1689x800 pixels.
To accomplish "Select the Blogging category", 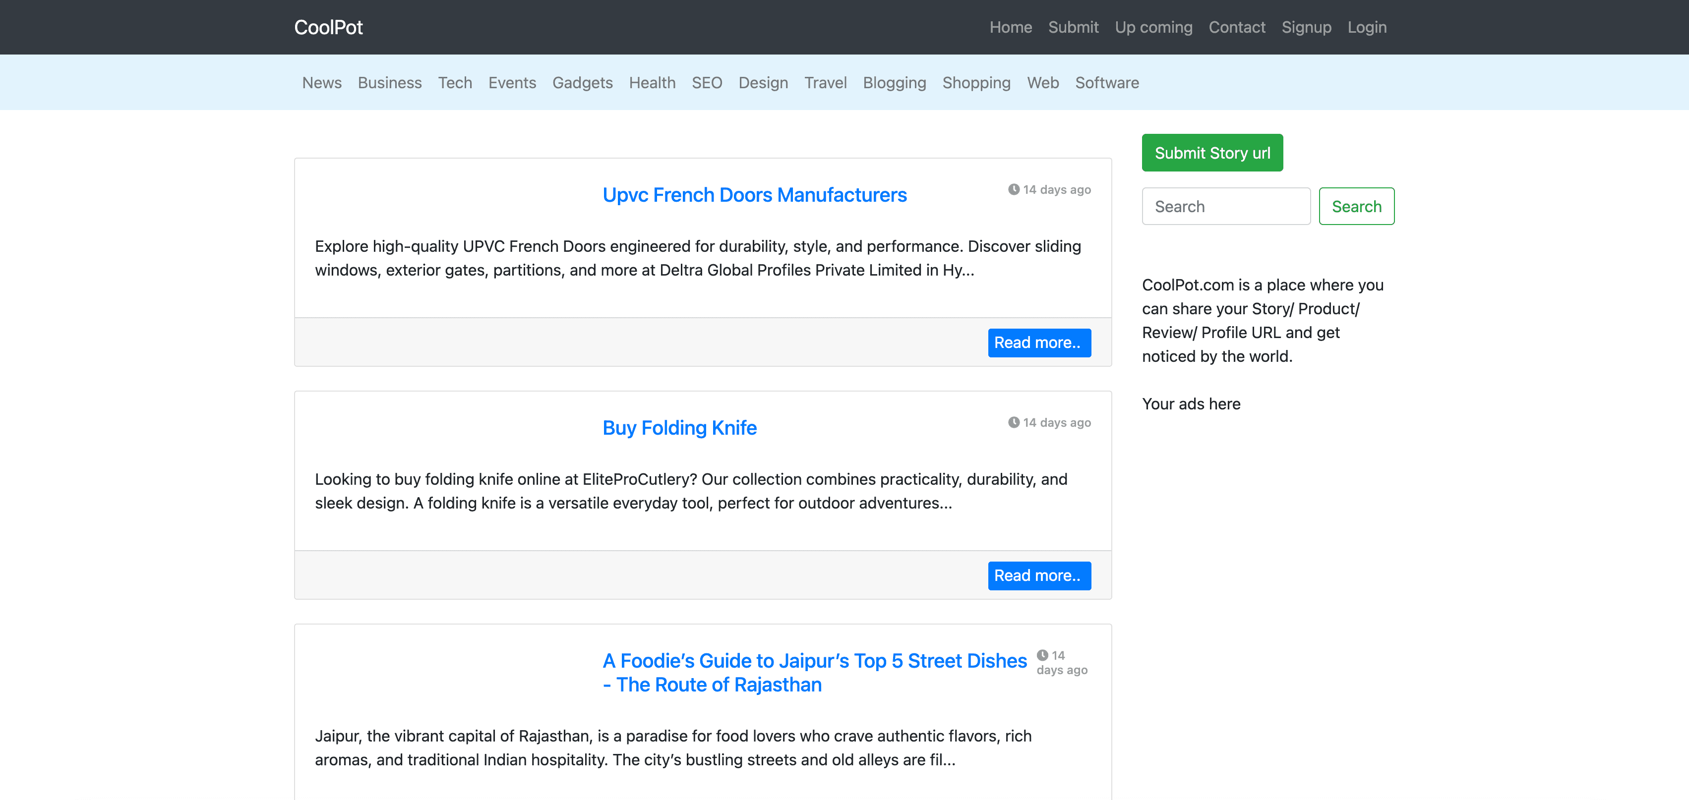I will pos(894,83).
